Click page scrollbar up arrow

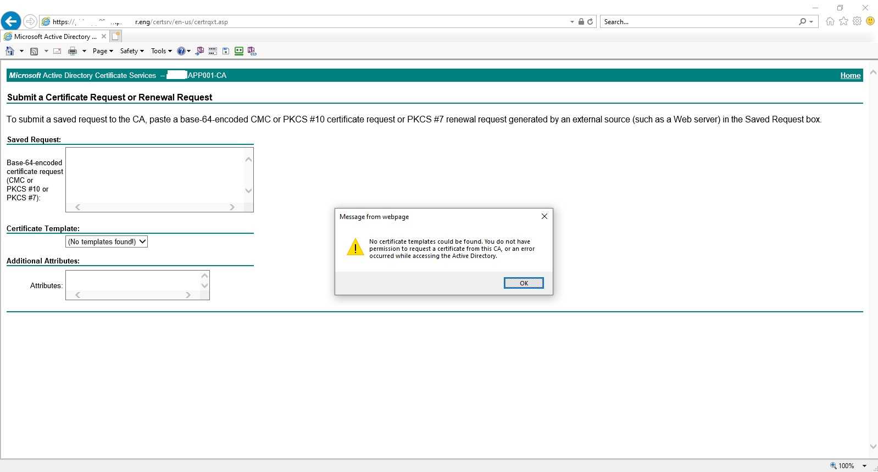(x=873, y=72)
